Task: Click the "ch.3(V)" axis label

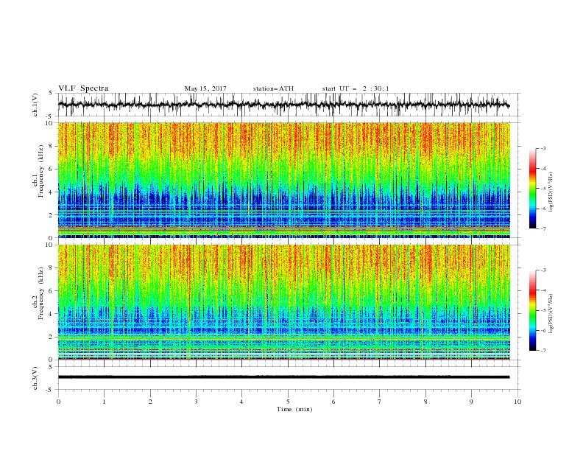Action: point(35,378)
